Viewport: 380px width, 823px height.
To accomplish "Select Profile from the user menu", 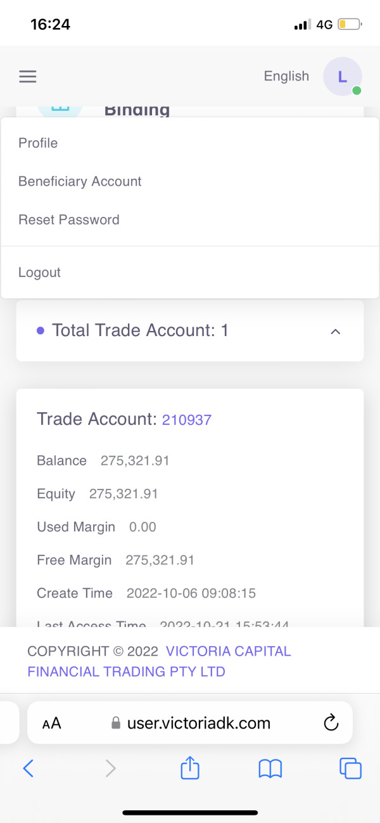I will tap(38, 143).
